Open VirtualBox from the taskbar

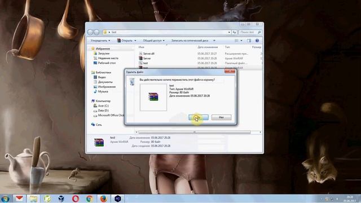pos(61,198)
